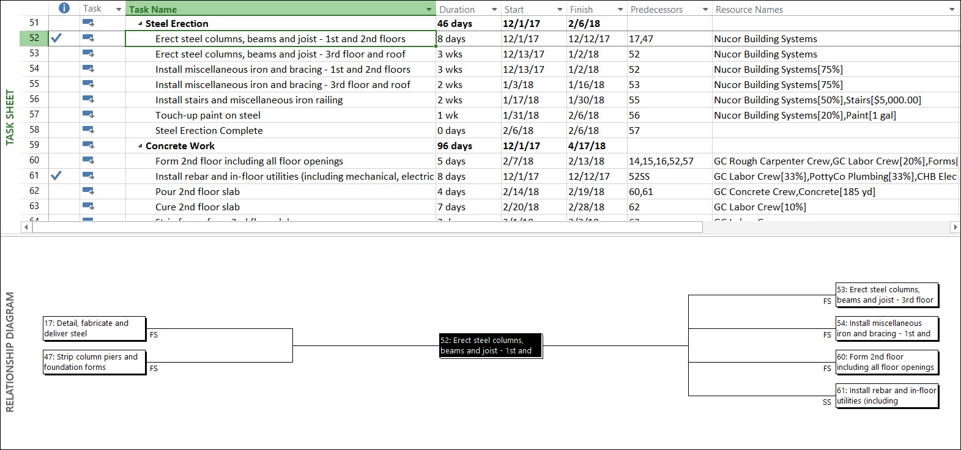Click the completed checkmark indicator in row 61
The width and height of the screenshot is (961, 450).
click(x=56, y=175)
